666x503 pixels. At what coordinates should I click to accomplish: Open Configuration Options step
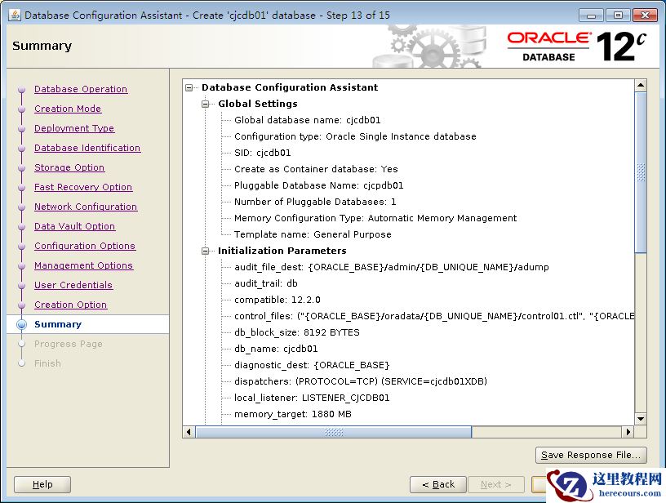point(85,246)
